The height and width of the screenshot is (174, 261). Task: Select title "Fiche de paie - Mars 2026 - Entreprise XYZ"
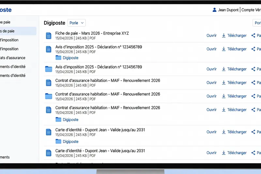92,33
